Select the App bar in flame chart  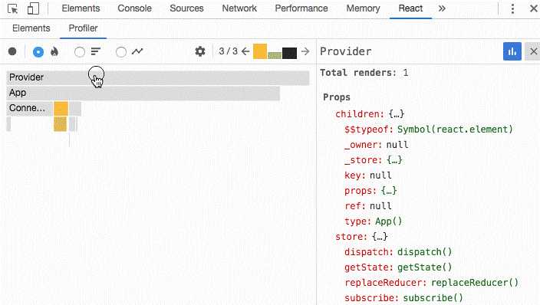pyautogui.click(x=143, y=93)
